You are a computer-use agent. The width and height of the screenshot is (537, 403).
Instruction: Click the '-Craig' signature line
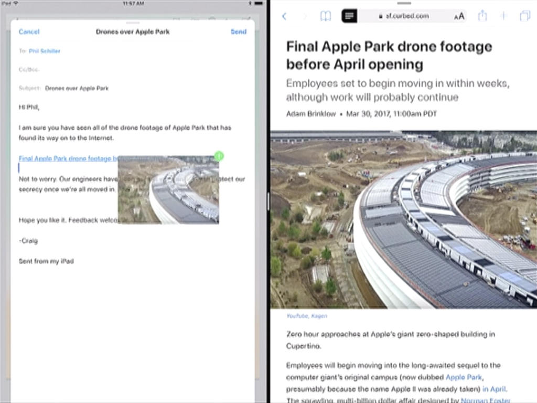click(28, 241)
